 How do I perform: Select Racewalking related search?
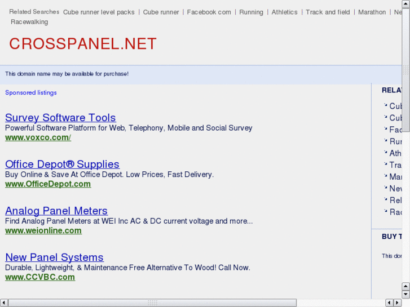tap(29, 22)
